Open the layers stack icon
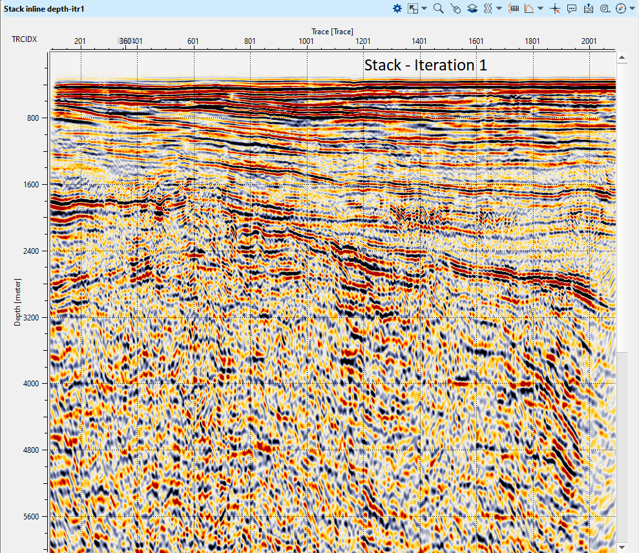Viewport: 639px width, 553px height. tap(472, 8)
